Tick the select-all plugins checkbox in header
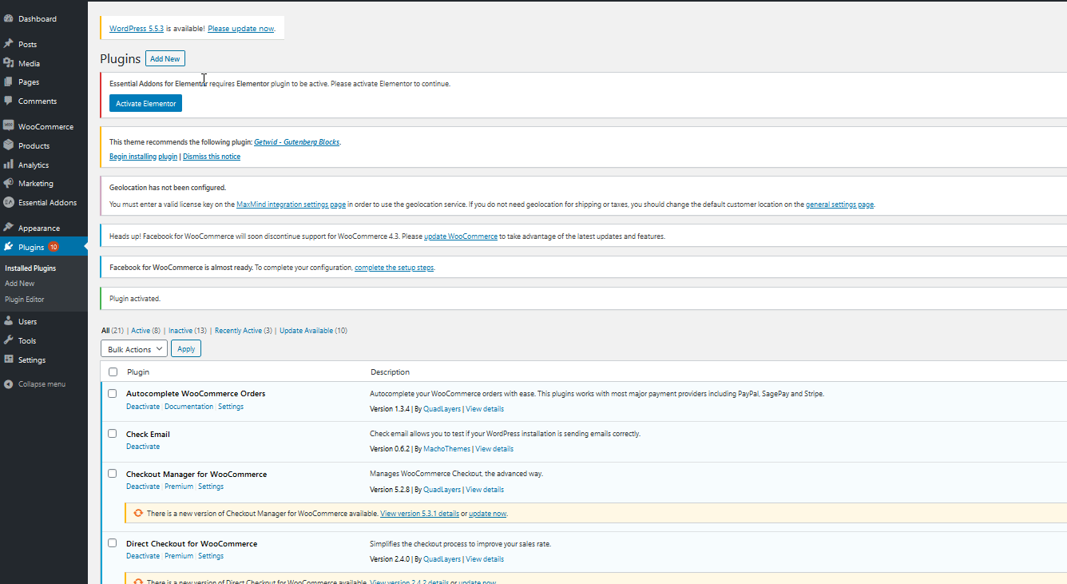The height and width of the screenshot is (584, 1067). click(113, 371)
